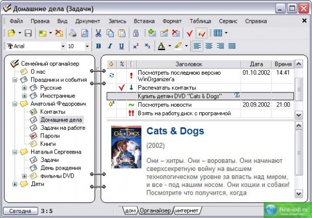312x218 pixels.
Task: Collapse the Анатолий Федорович folder
Action: click(x=15, y=104)
